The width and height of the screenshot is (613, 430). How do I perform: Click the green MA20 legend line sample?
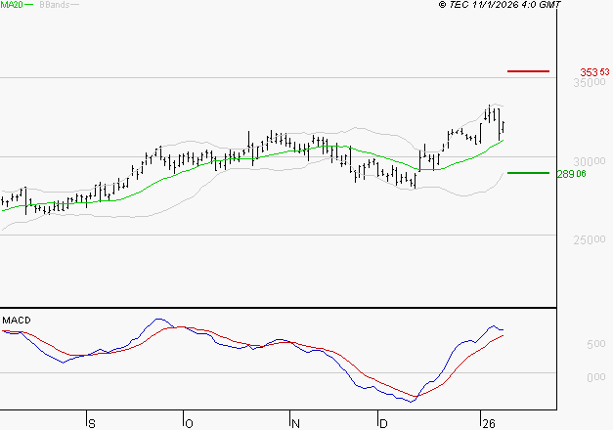pos(28,5)
